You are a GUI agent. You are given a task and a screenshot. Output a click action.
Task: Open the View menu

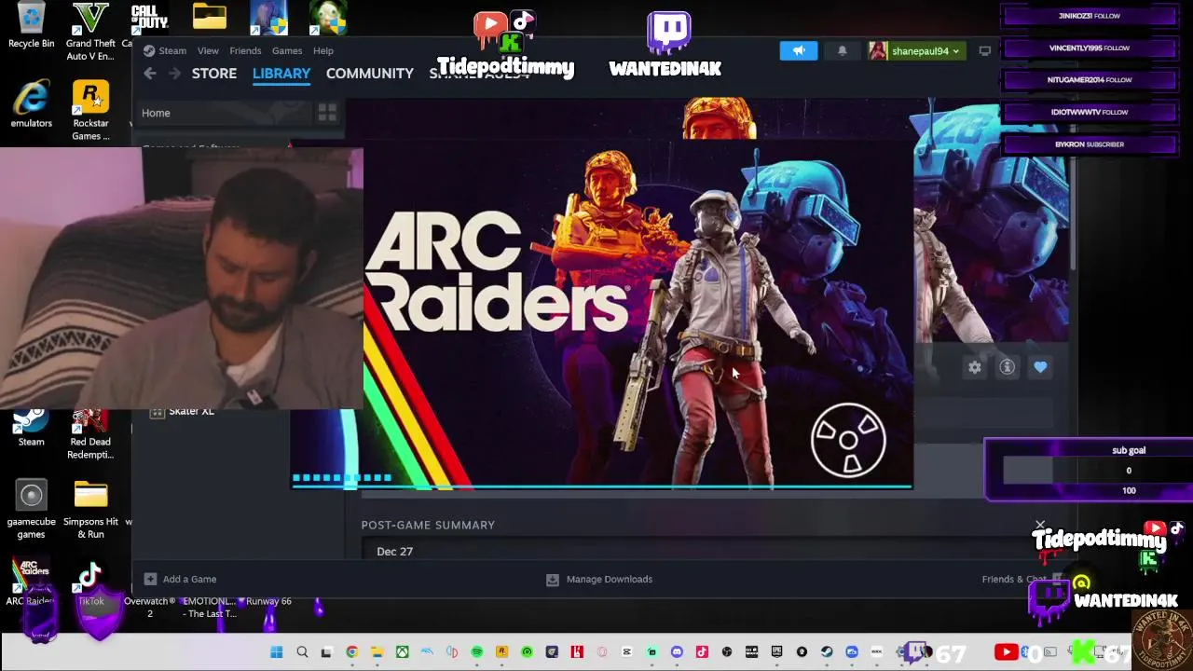pos(208,50)
